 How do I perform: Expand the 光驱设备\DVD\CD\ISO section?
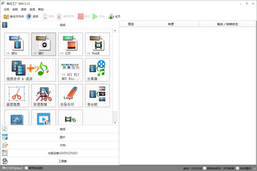pyautogui.click(x=59, y=153)
